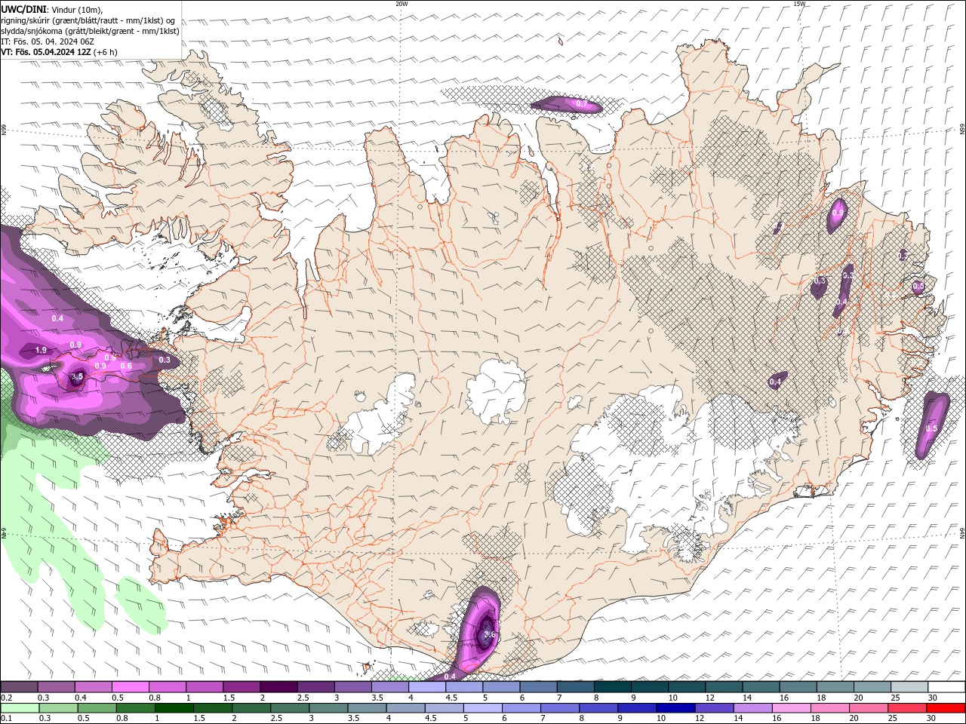
Task: Click the 'UWC/DINI: Vindur (10m)' title text
Action: pos(51,9)
